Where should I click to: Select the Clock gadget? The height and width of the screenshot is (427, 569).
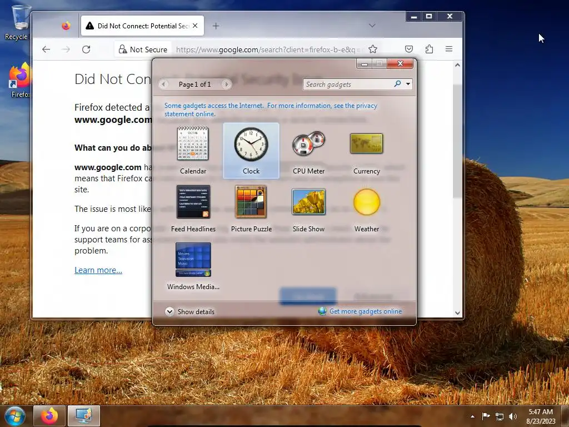point(251,150)
